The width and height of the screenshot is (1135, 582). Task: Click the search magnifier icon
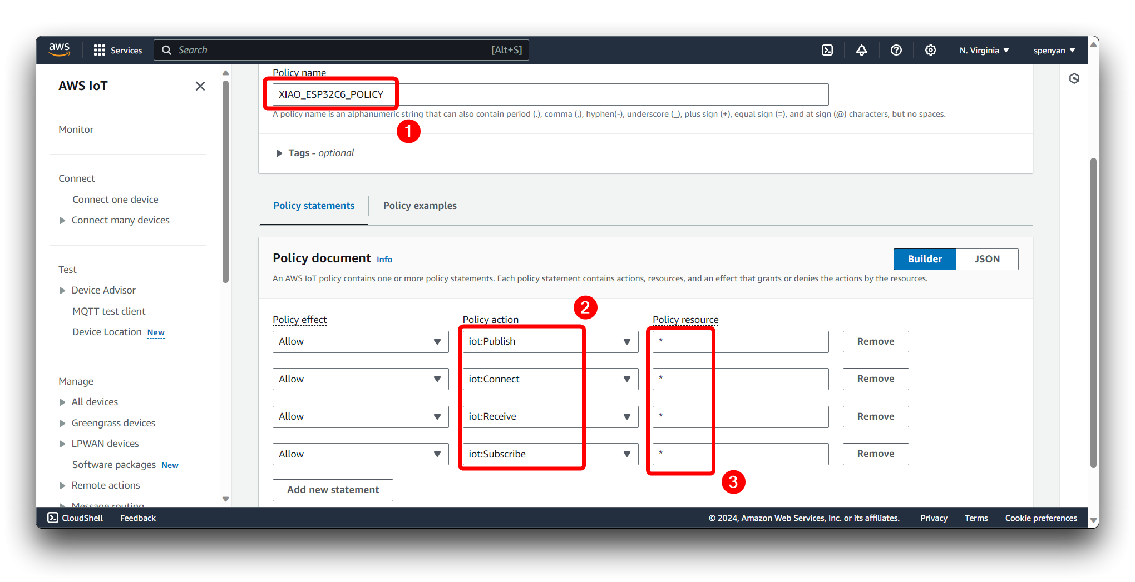pos(166,50)
